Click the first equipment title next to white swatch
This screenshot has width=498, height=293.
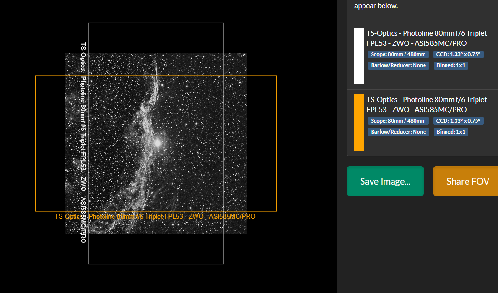coord(426,38)
